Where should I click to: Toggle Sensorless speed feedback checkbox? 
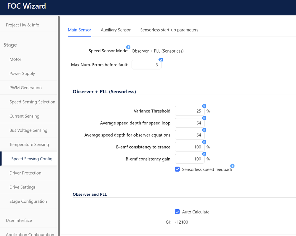click(177, 169)
